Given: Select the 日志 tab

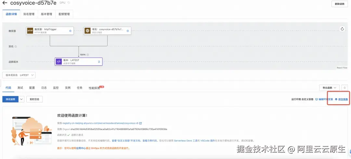Looking at the screenshot, I should (x=44, y=88).
